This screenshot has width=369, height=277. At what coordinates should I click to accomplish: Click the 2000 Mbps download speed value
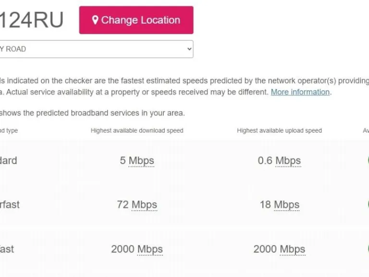point(137,249)
